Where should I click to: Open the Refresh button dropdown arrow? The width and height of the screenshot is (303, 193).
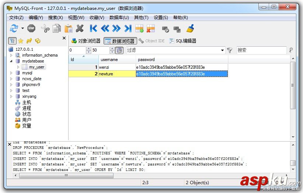click(x=22, y=28)
